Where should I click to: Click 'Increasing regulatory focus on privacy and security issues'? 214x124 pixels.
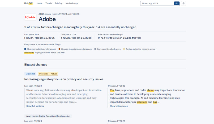click(64, 79)
